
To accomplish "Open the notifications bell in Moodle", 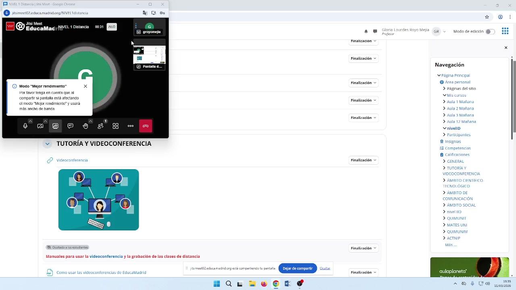I will (366, 31).
